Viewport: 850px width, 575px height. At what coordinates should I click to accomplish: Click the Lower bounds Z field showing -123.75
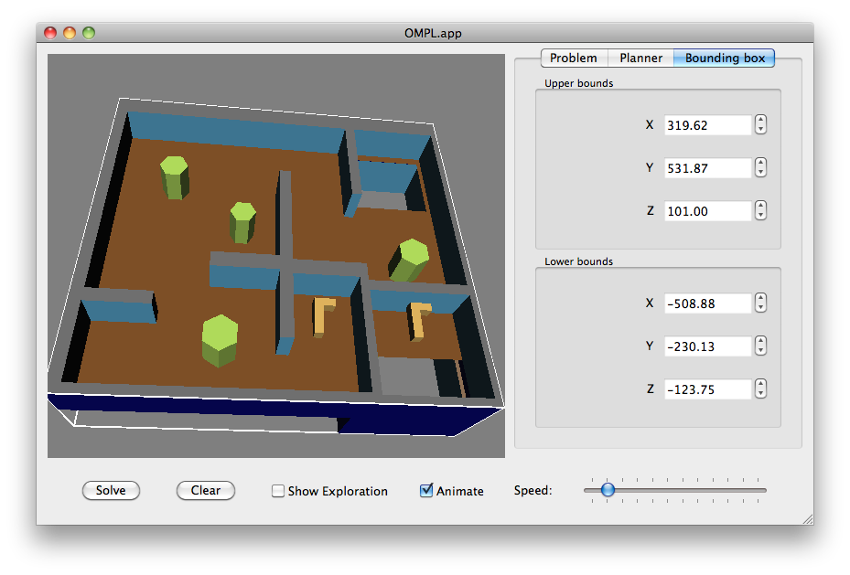coord(707,389)
